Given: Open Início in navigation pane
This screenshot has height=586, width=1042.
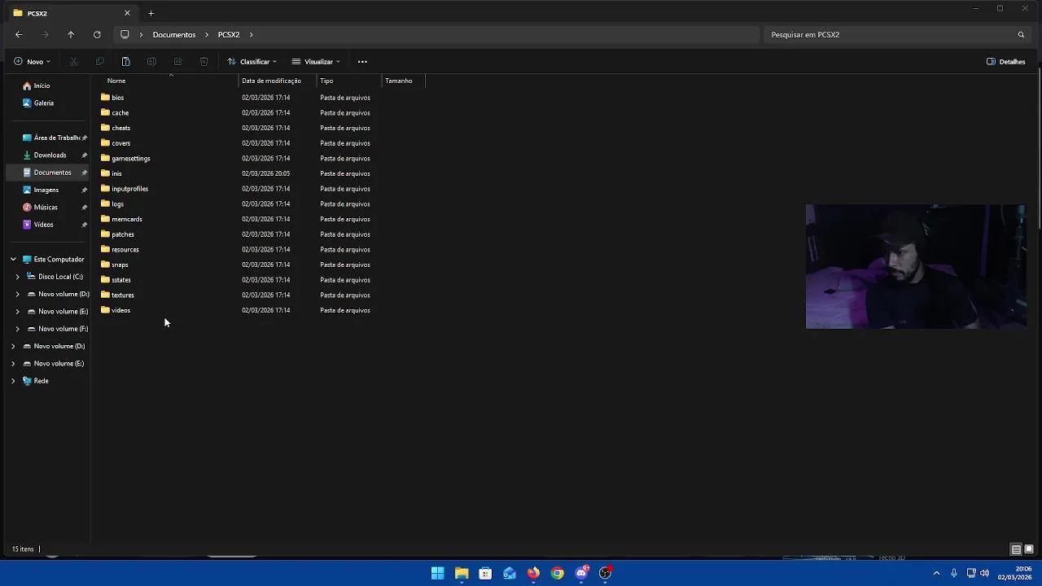Looking at the screenshot, I should [x=42, y=85].
